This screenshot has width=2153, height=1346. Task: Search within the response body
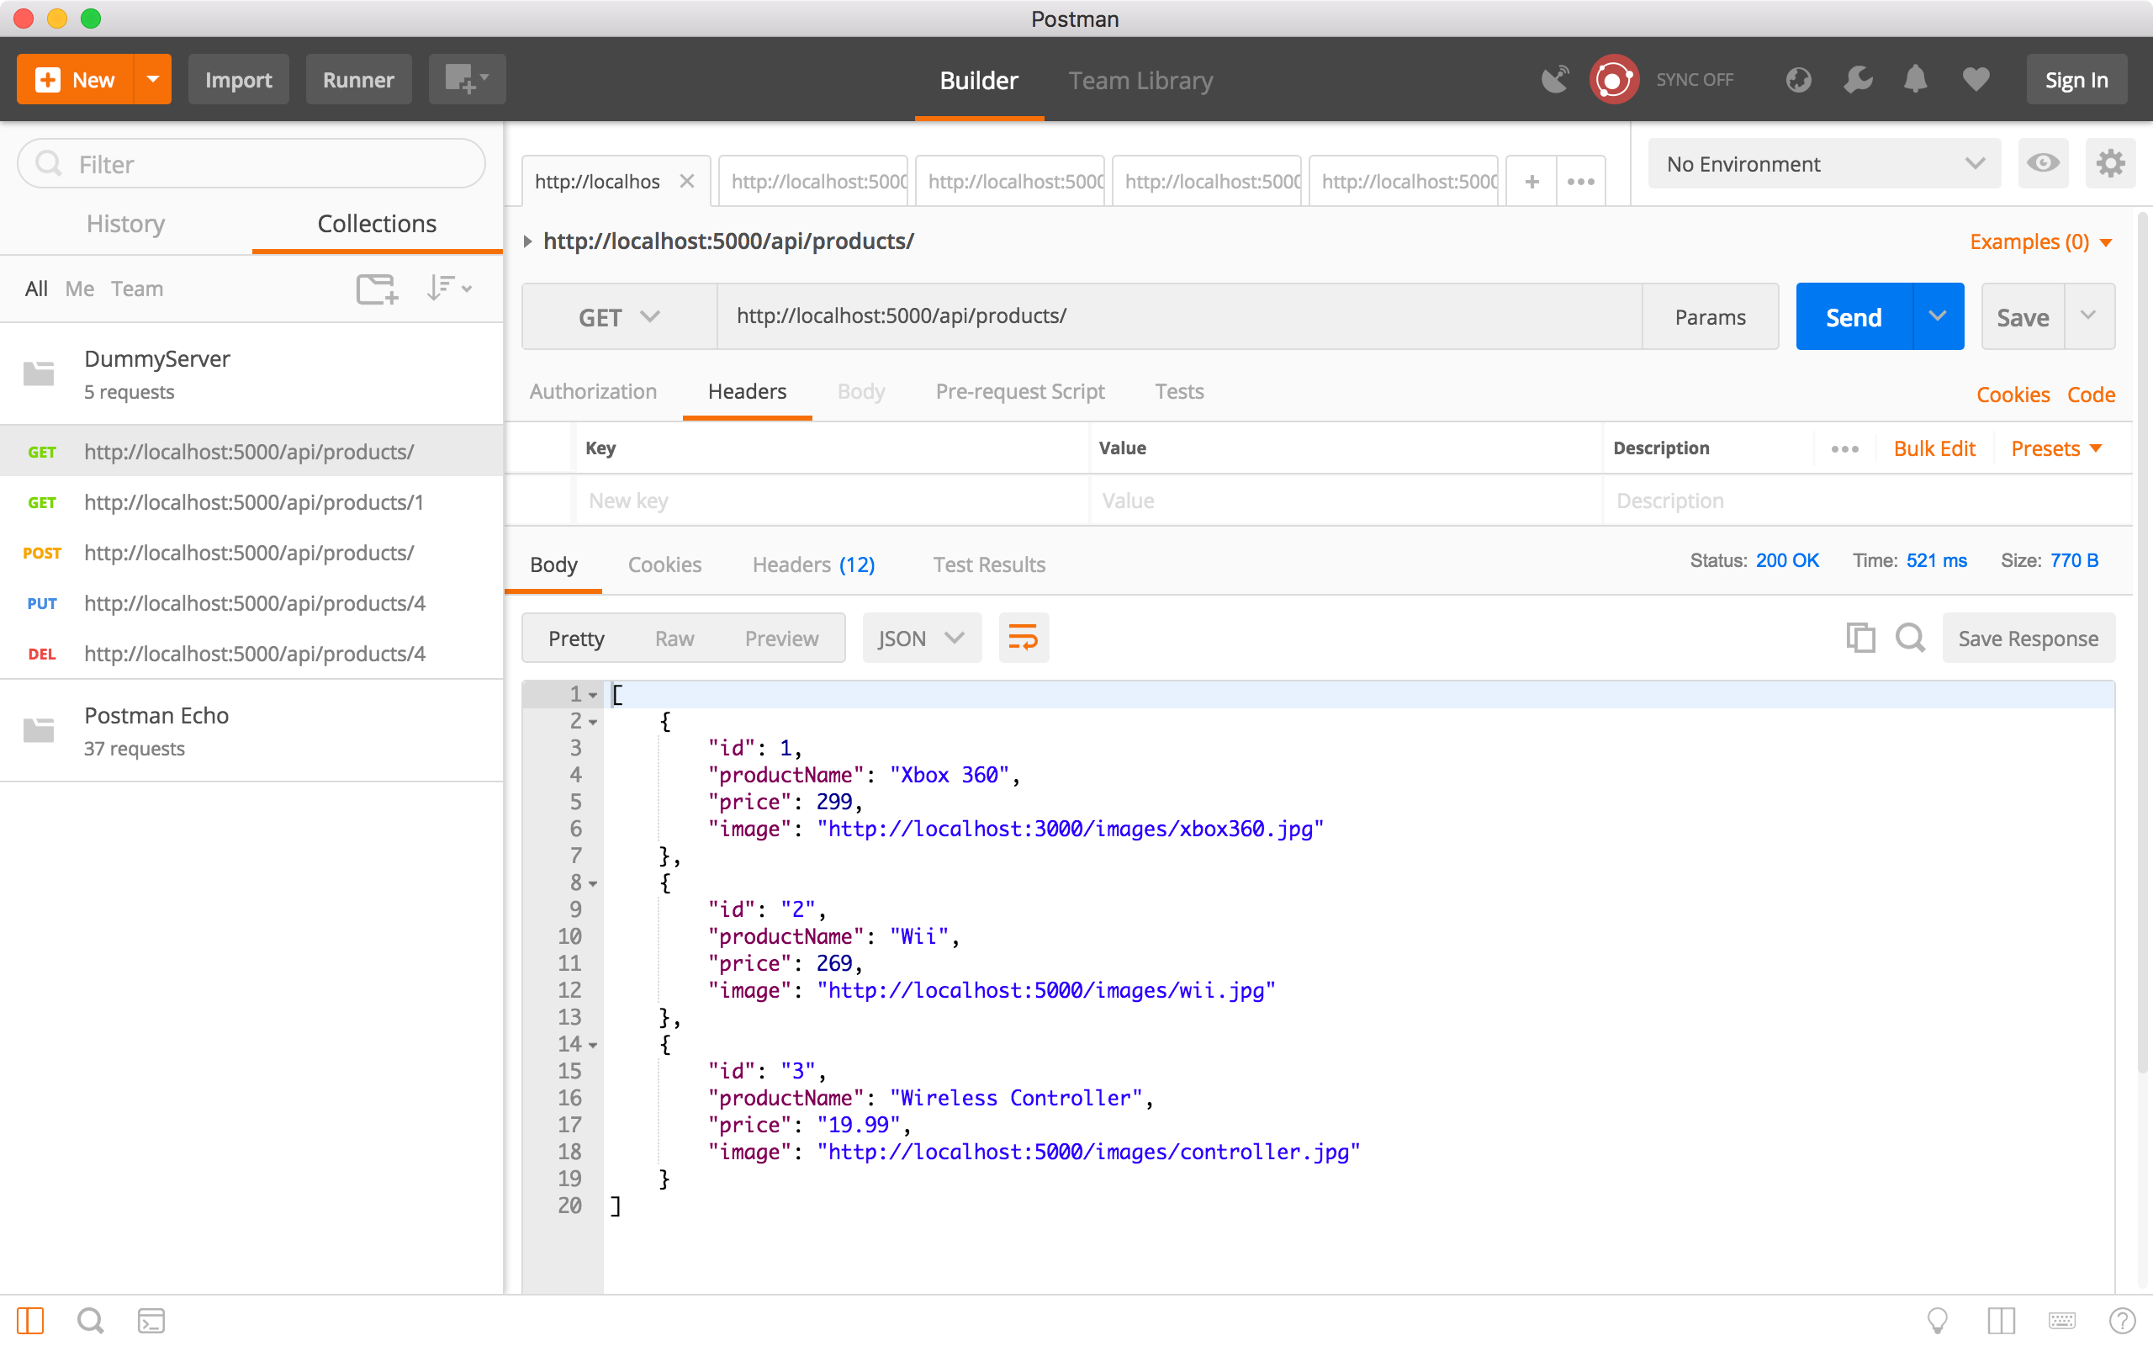click(x=1910, y=639)
